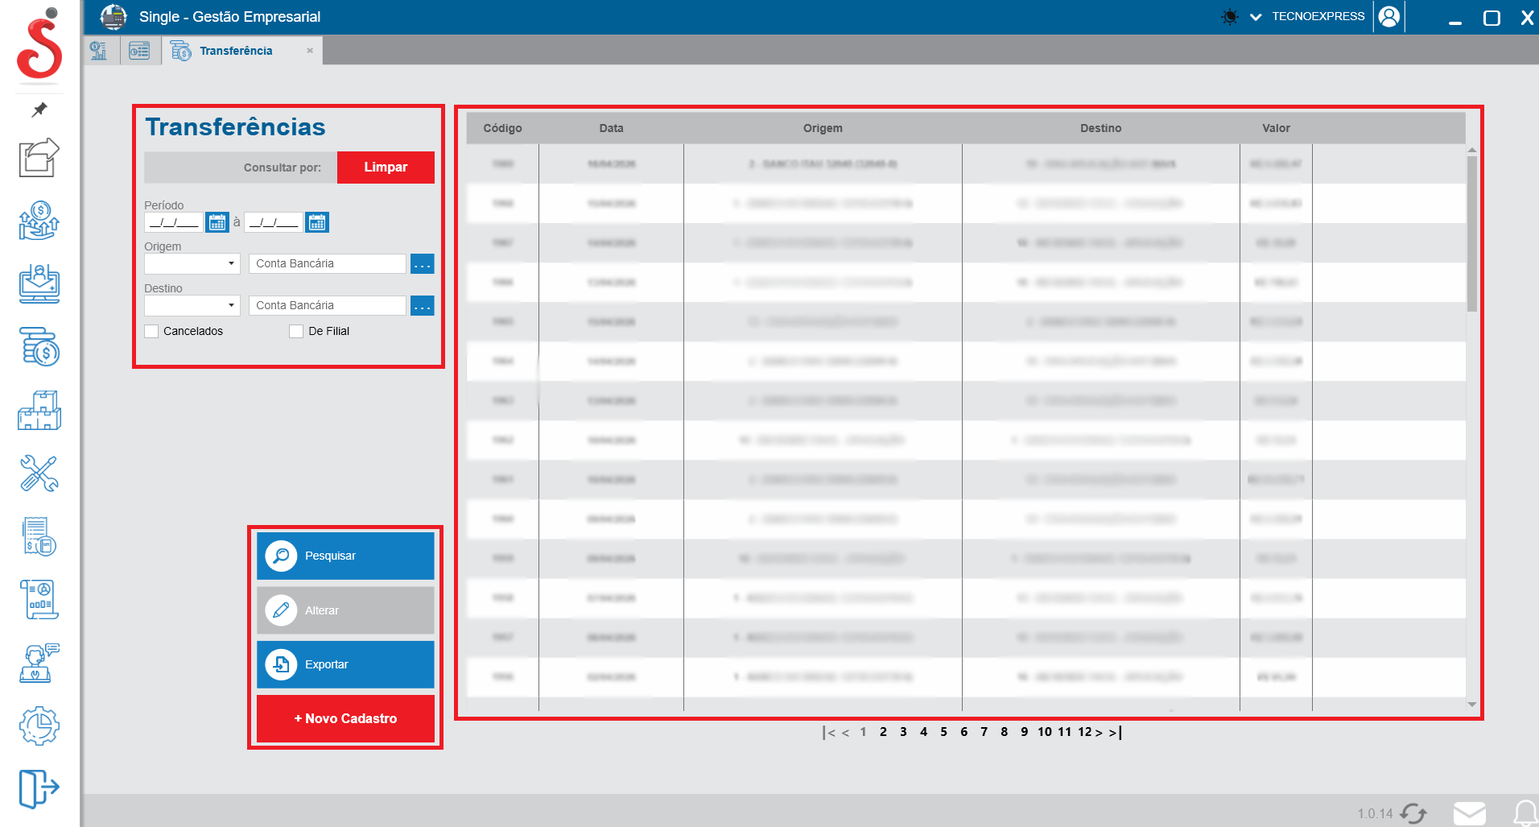1539x827 pixels.
Task: Go to page 5 of results
Action: [x=943, y=732]
